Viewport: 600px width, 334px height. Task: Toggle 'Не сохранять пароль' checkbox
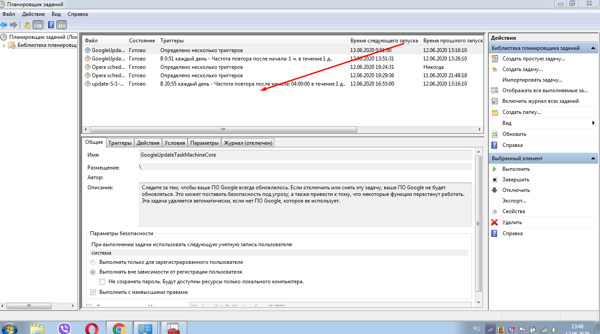pos(102,281)
